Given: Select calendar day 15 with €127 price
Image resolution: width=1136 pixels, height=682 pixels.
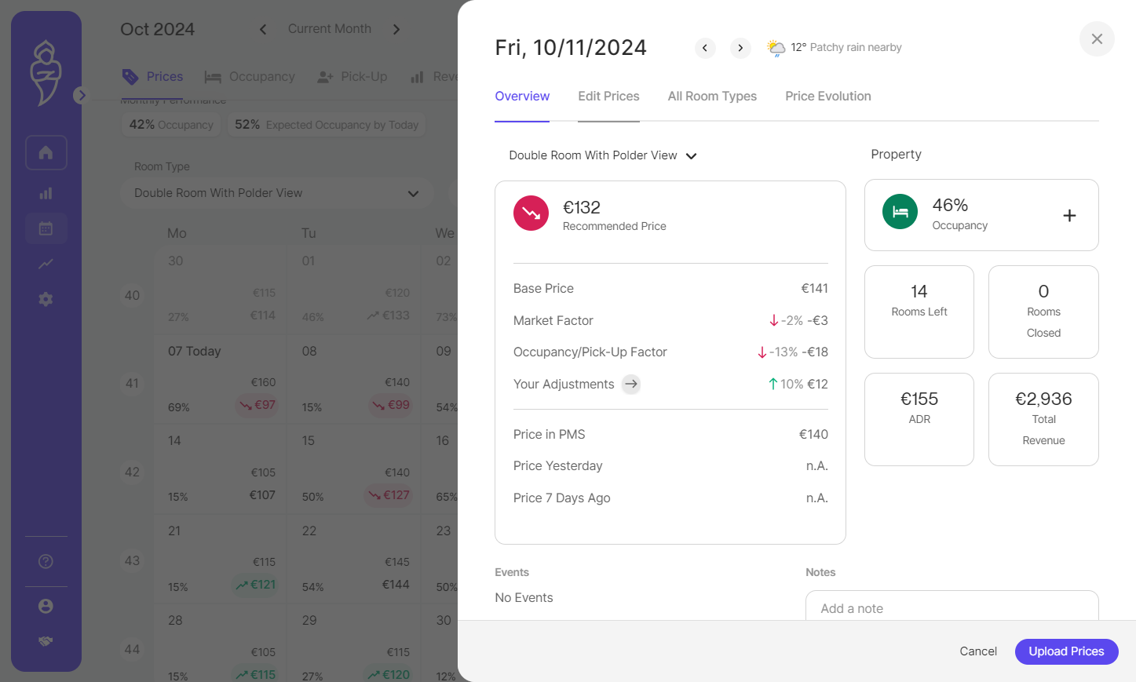Looking at the screenshot, I should tap(355, 469).
